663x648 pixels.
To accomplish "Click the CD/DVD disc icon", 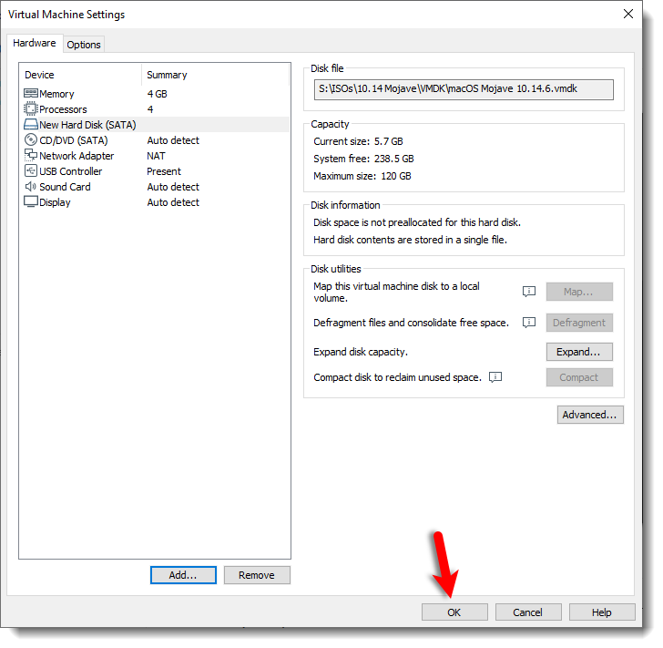I will coord(31,140).
